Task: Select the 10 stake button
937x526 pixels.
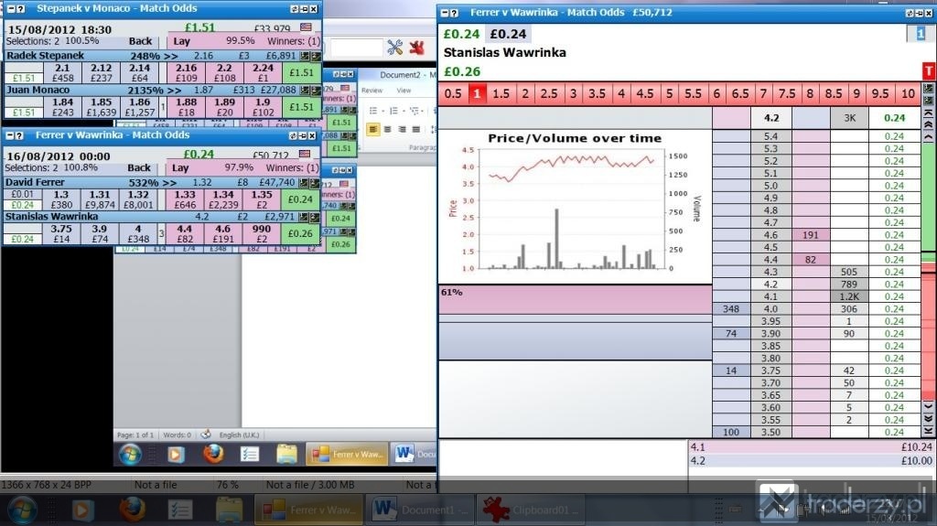Action: tap(908, 94)
